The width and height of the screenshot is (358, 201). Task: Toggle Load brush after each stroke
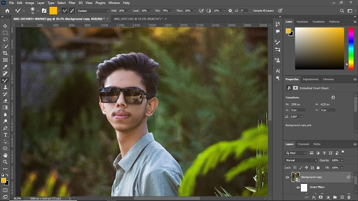(64, 11)
